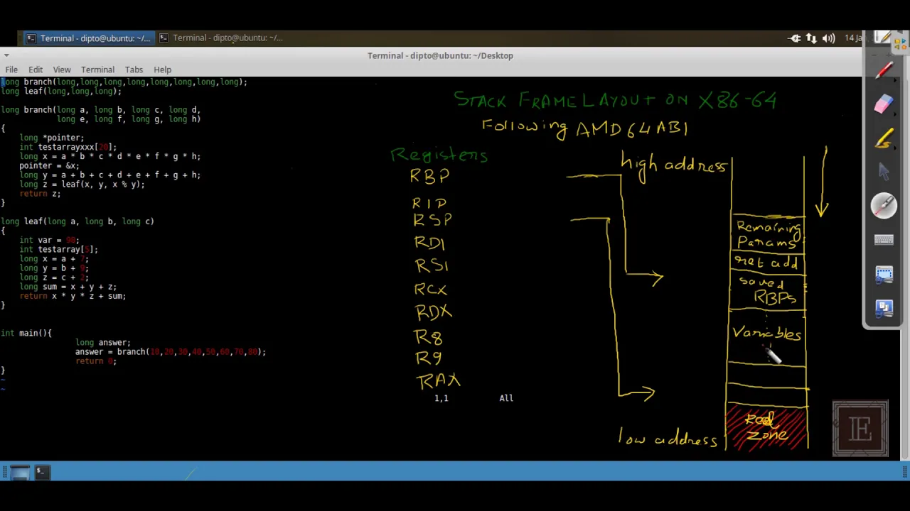Click the vim 'All' status indicator
Image resolution: width=910 pixels, height=511 pixels.
click(x=506, y=398)
